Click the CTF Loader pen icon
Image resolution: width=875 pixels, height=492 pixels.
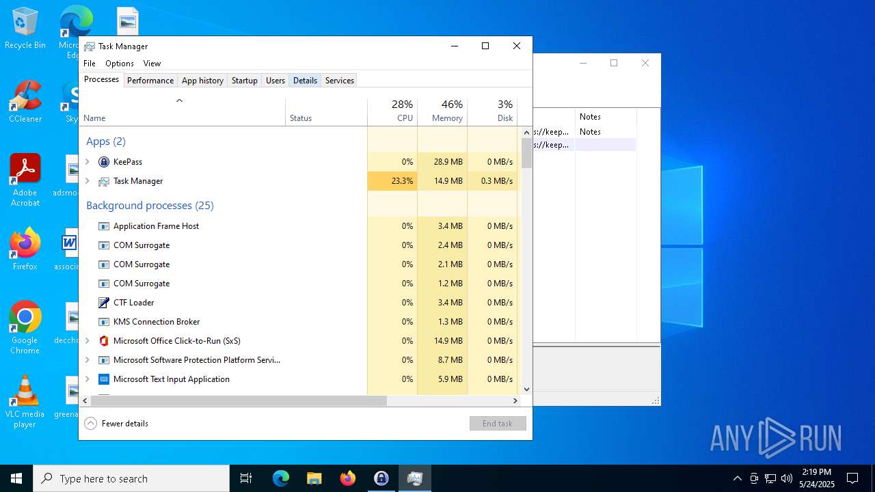click(104, 303)
